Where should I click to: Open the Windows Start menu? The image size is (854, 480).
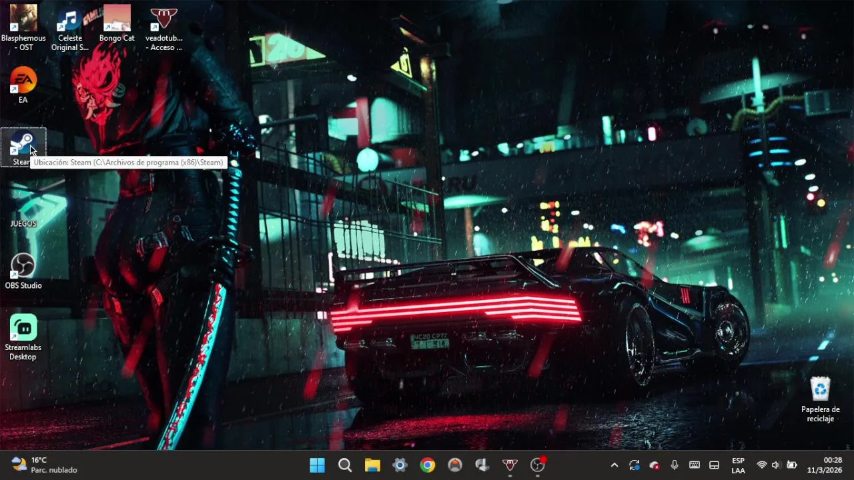click(318, 465)
